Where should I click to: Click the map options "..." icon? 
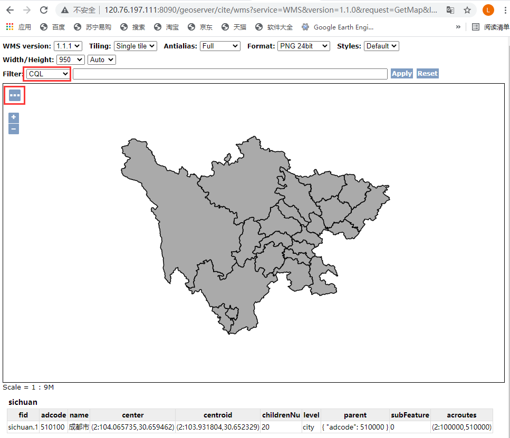click(14, 95)
